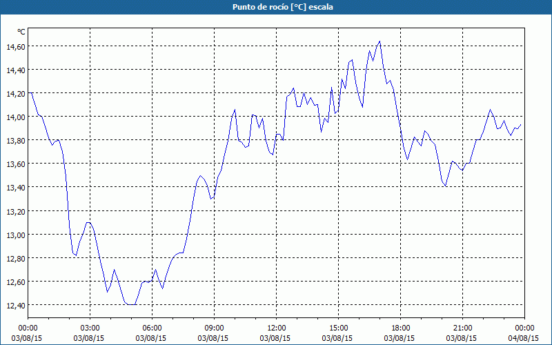Screen dimensions: 552x345
Task: Click the 14,40 y-axis label
Action: (16, 70)
